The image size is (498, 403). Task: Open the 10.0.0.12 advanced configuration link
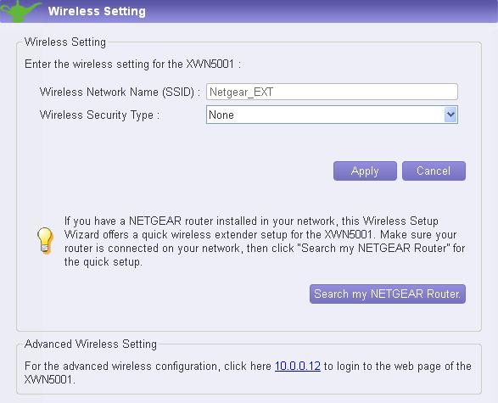297,366
